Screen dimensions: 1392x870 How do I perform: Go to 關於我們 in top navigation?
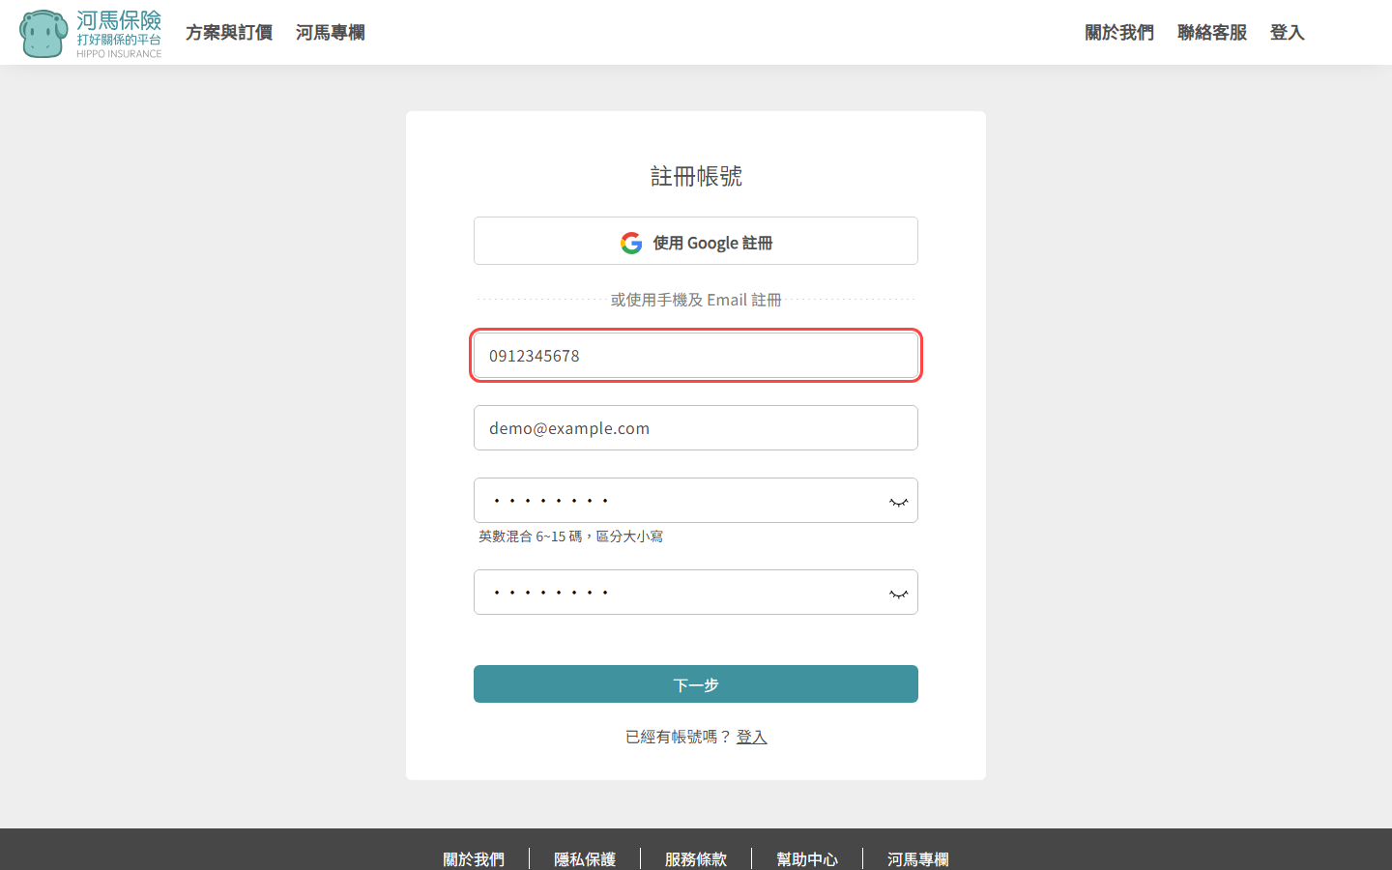[x=1118, y=33]
